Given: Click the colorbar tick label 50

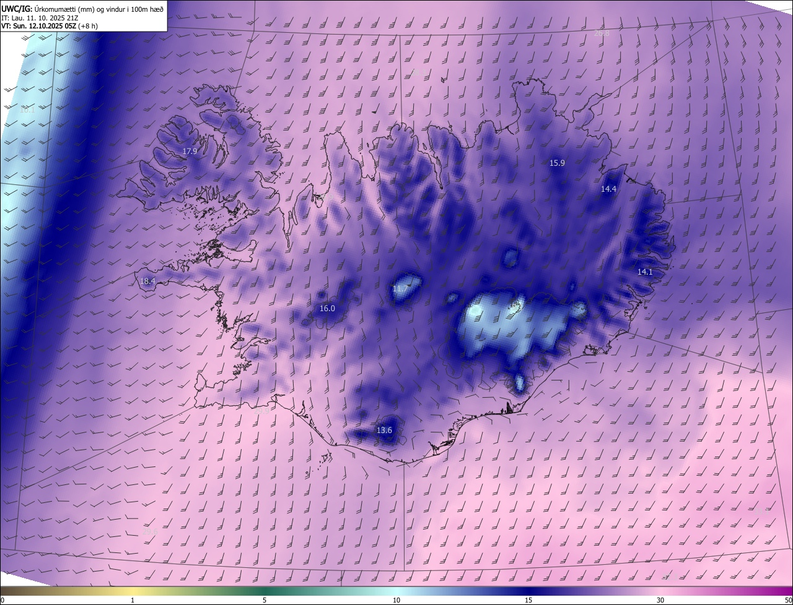Looking at the screenshot, I should (788, 600).
